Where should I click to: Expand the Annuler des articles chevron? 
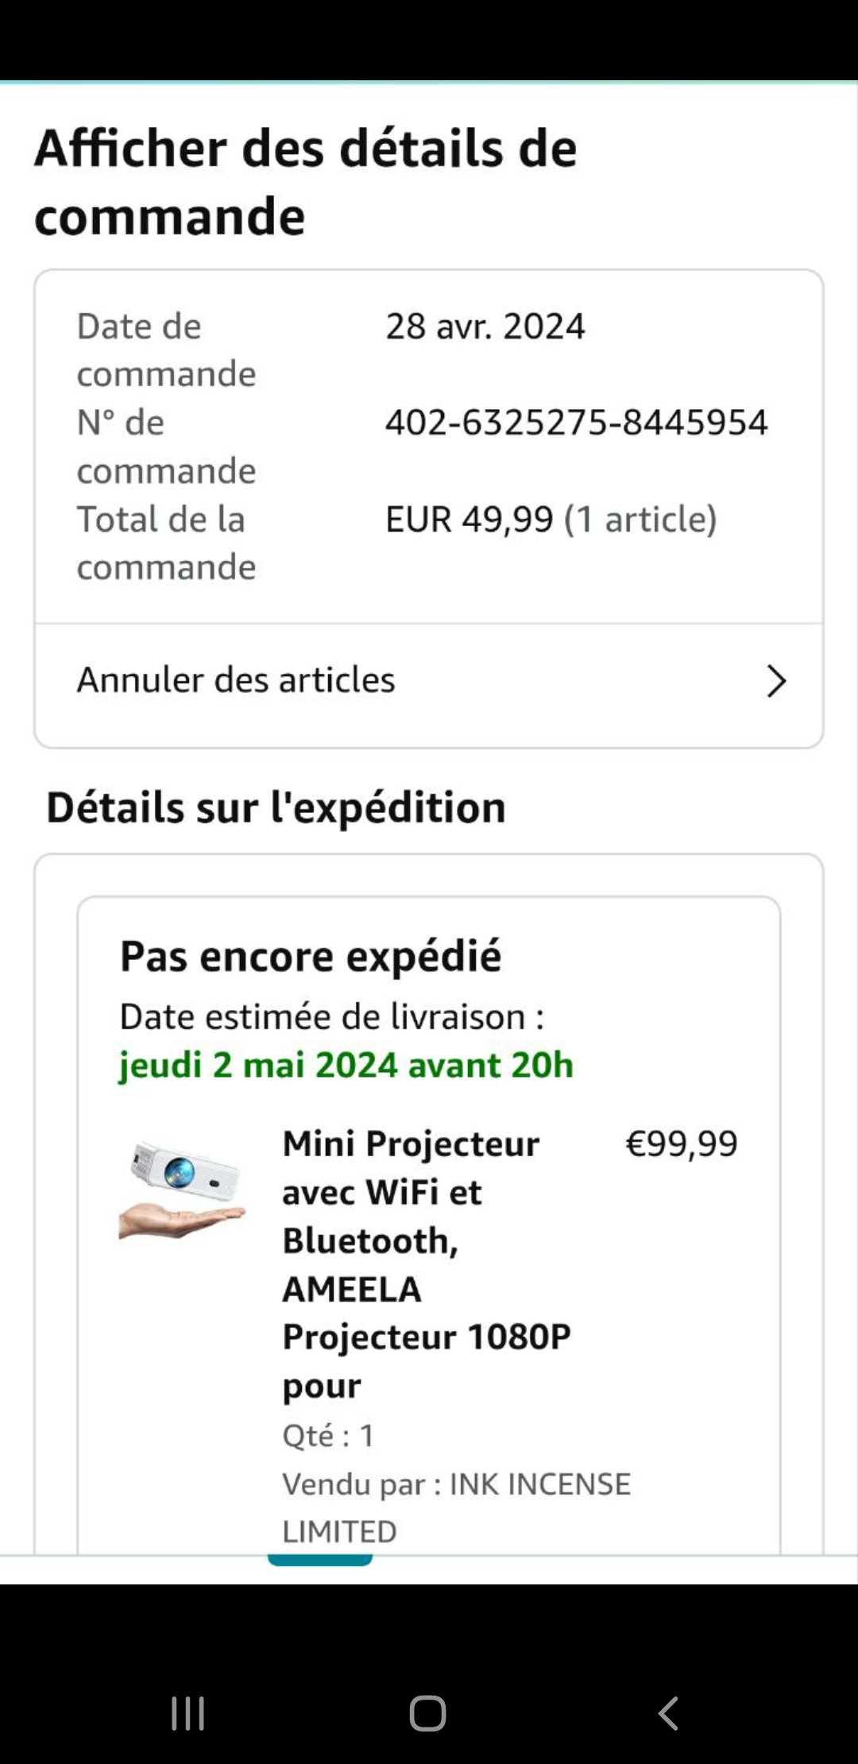tap(775, 681)
